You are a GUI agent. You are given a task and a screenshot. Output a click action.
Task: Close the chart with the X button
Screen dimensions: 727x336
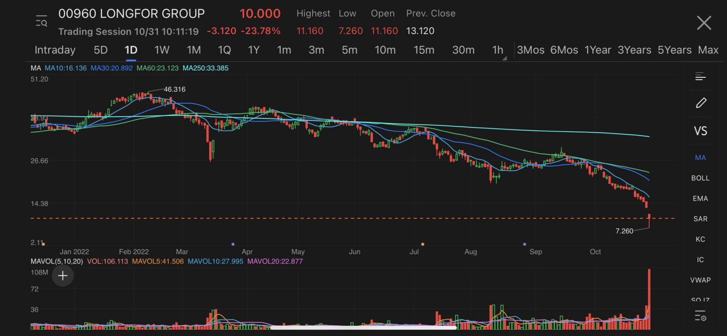click(704, 23)
